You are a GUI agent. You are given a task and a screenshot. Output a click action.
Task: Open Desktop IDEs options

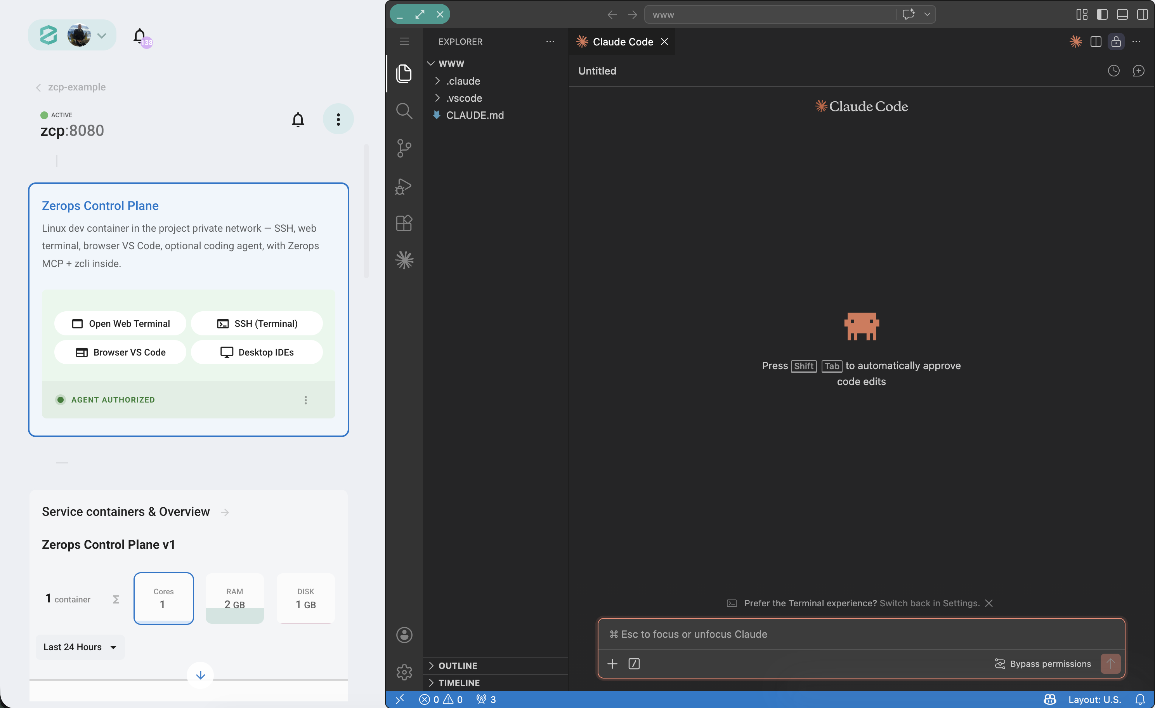coord(257,352)
